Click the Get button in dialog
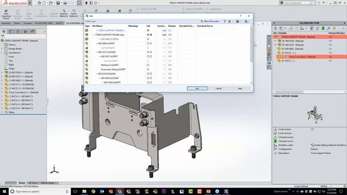 point(197,88)
